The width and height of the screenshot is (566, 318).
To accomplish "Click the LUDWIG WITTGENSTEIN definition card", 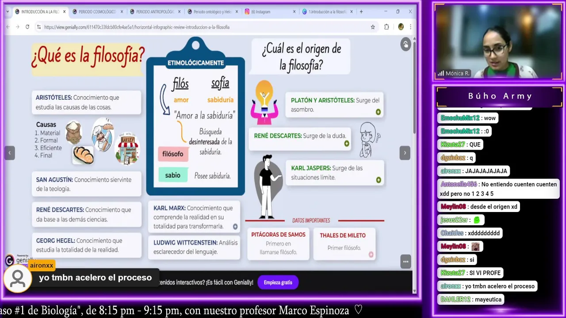I will pyautogui.click(x=195, y=247).
